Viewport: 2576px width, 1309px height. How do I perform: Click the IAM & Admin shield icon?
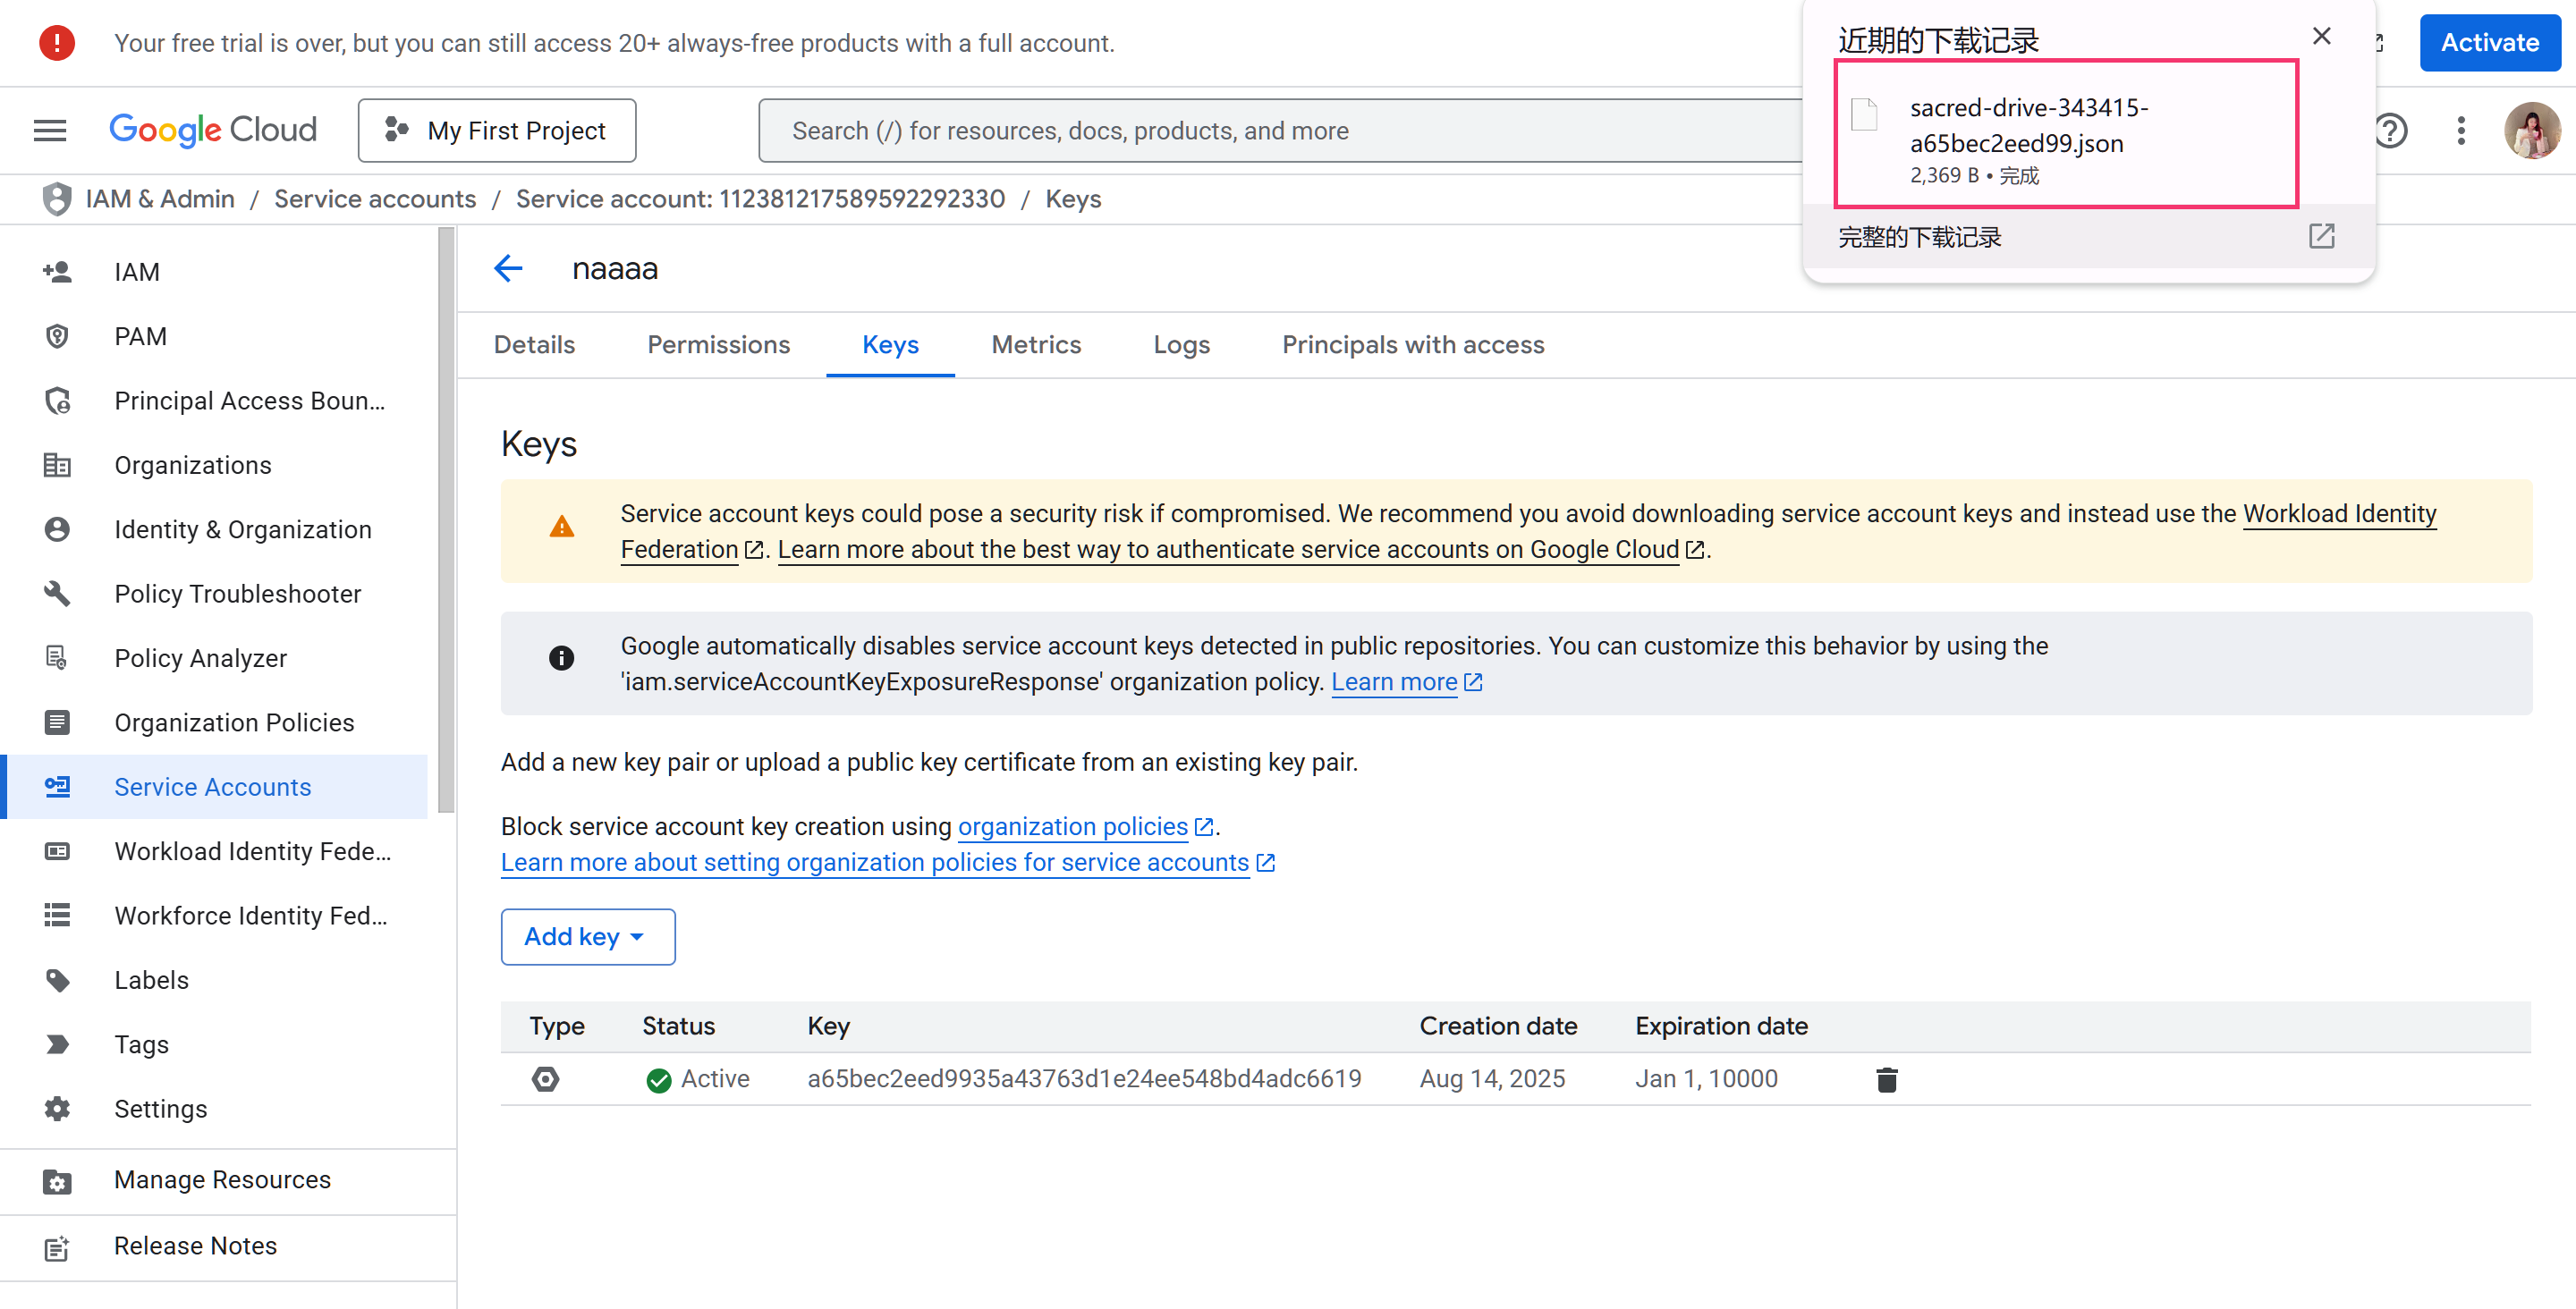point(57,199)
